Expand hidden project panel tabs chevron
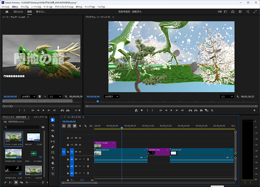This screenshot has width=260, height=187. [x=46, y=117]
